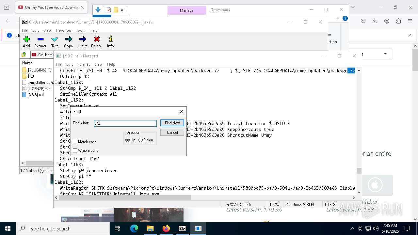Screen dimensions: 418x235
Task: Open the Firefox account icon
Action: [387, 21]
